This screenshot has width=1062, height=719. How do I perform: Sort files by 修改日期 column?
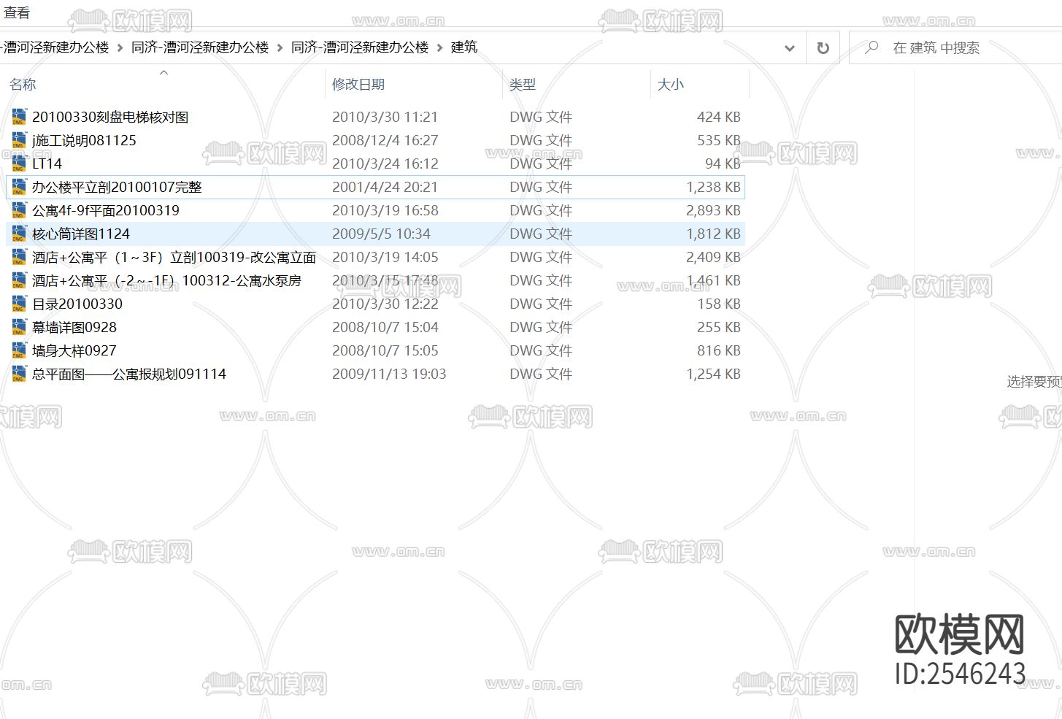pos(358,84)
